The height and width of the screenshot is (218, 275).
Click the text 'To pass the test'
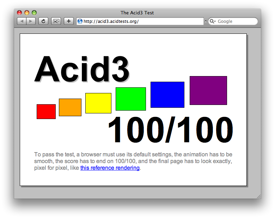click(54, 154)
